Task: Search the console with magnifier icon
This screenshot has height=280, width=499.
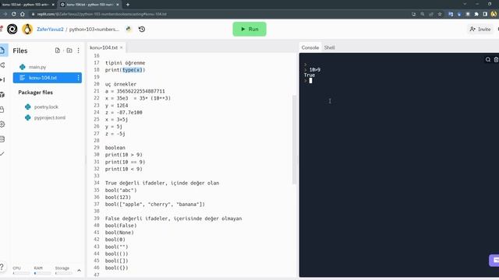Action: [488, 60]
